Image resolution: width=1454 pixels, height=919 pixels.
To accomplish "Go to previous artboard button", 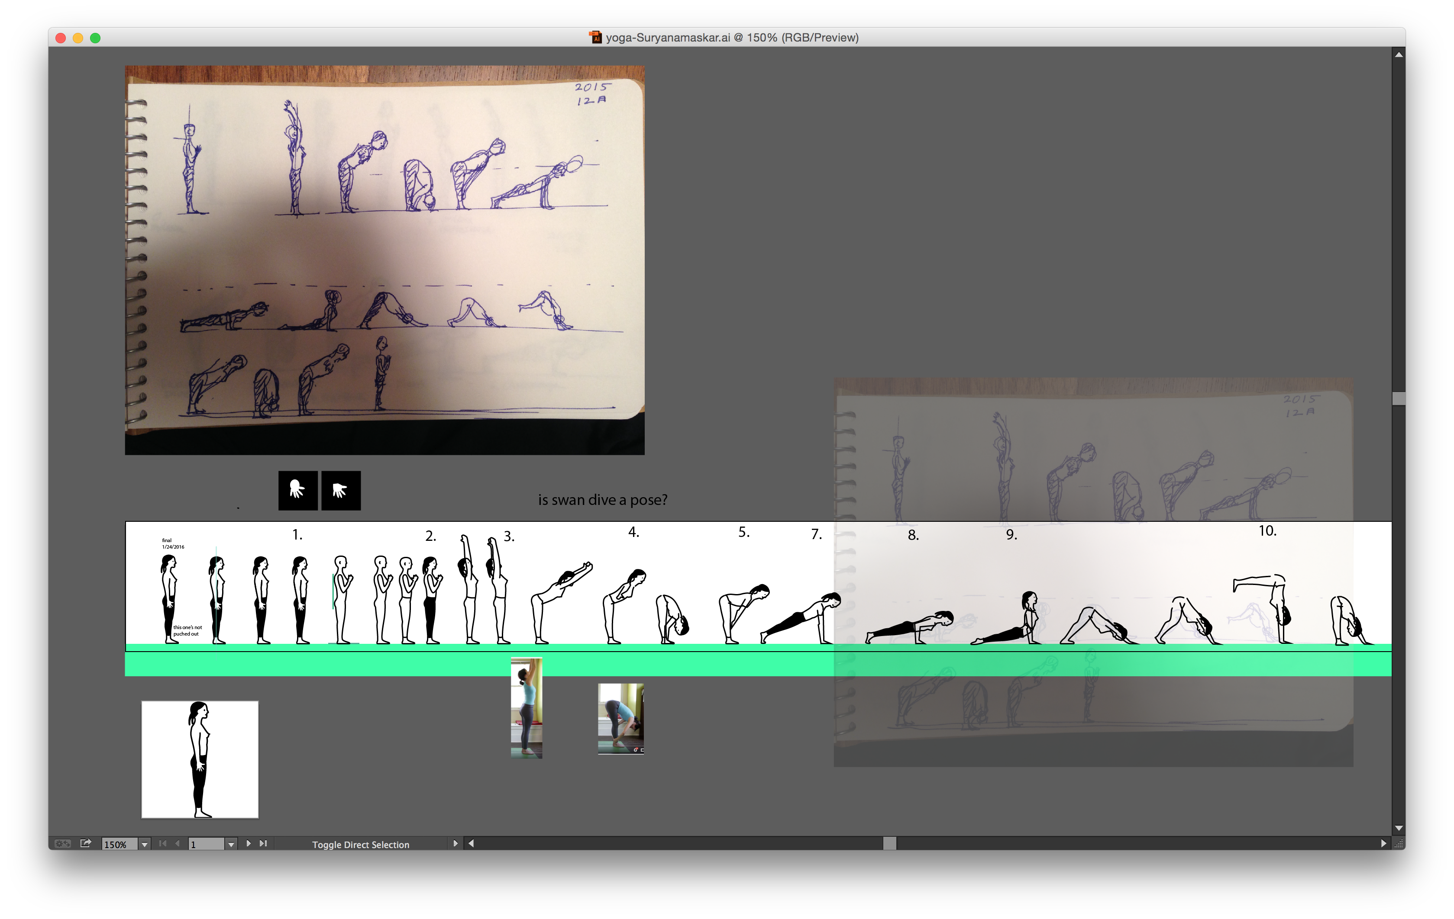I will 178,844.
